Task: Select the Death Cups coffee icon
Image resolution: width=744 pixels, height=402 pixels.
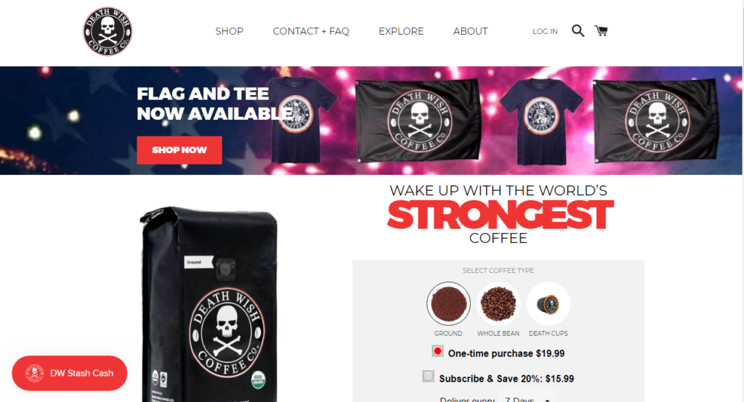Action: click(x=549, y=303)
